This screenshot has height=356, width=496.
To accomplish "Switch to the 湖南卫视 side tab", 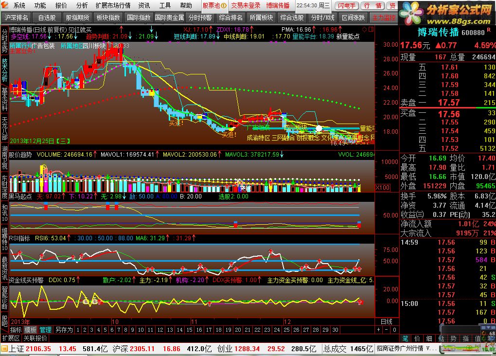I will 4,158.
